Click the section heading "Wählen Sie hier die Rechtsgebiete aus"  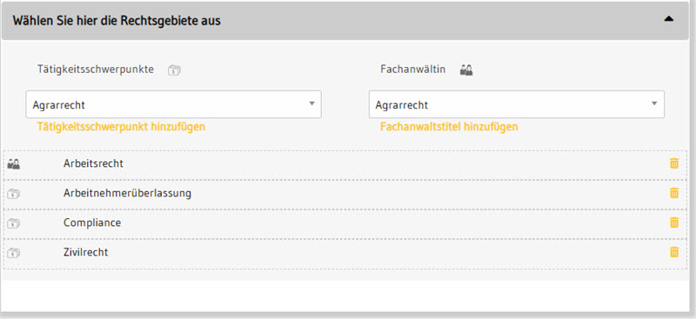pos(117,20)
